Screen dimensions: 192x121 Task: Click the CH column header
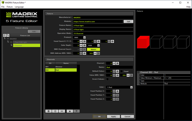click(x=50, y=63)
